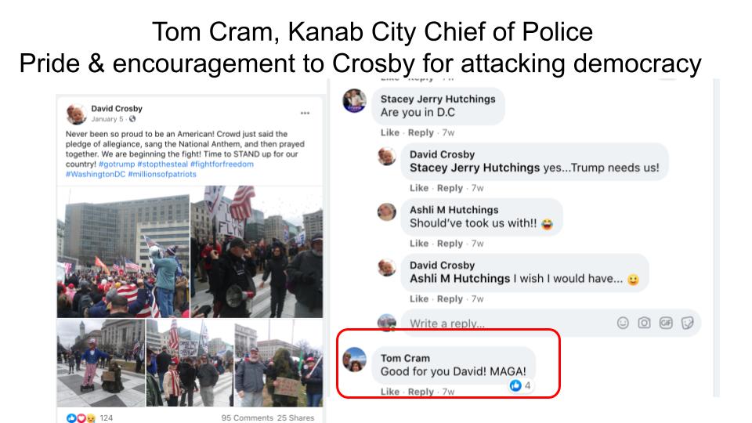Click the #stopthesteal hashtag link
The image size is (752, 423).
coord(163,164)
